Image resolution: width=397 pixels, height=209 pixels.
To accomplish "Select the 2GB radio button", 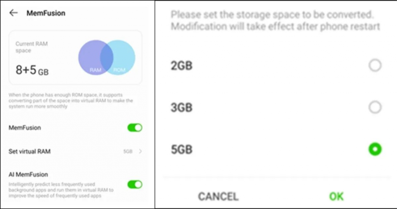I will tap(375, 66).
